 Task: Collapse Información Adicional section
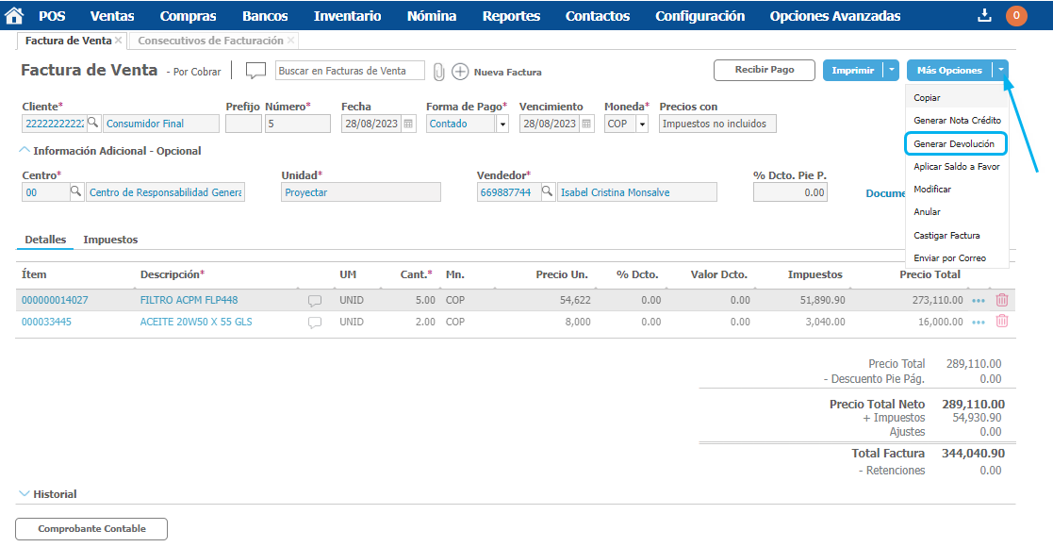pyautogui.click(x=23, y=151)
